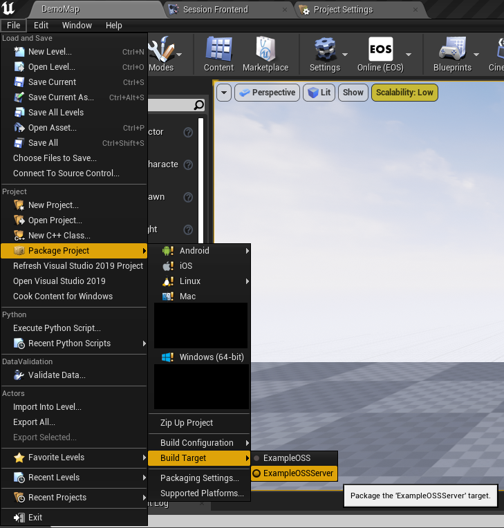This screenshot has width=504, height=528.
Task: Expand the Recent Python Scripts submenu
Action: click(74, 343)
